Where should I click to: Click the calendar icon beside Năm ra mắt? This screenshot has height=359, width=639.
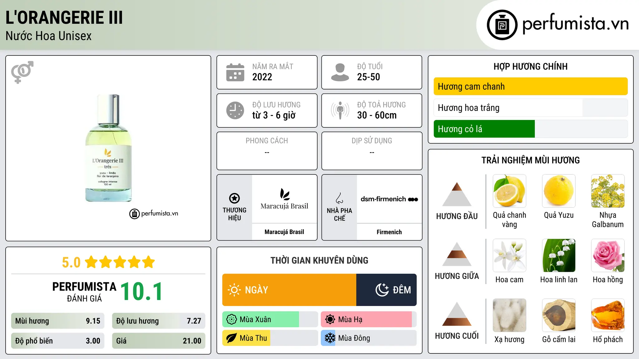pyautogui.click(x=235, y=72)
